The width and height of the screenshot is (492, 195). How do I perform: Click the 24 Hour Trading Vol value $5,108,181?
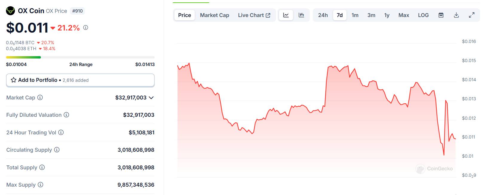(x=142, y=133)
